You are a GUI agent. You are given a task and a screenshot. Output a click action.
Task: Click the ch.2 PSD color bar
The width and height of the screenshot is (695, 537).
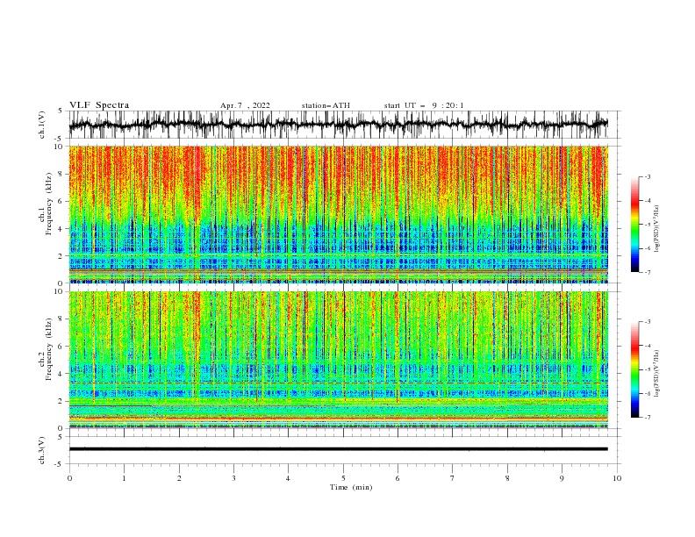tap(634, 369)
